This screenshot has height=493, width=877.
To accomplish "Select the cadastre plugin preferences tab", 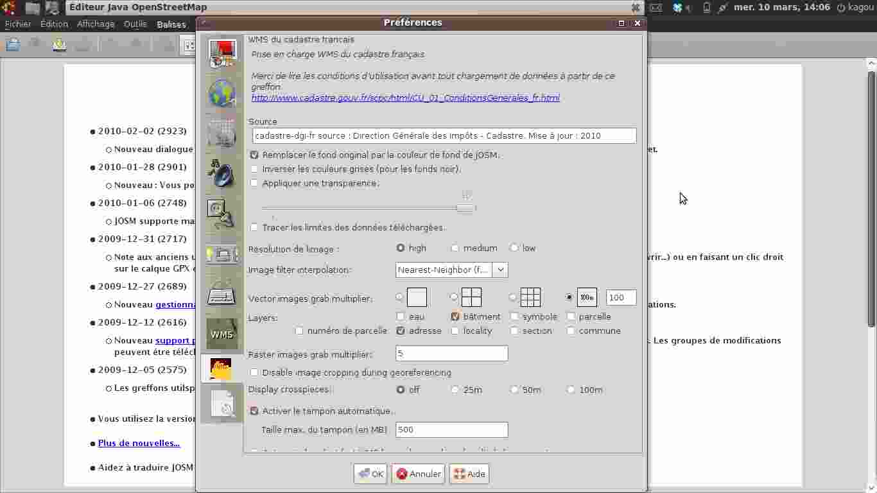I will tap(222, 369).
